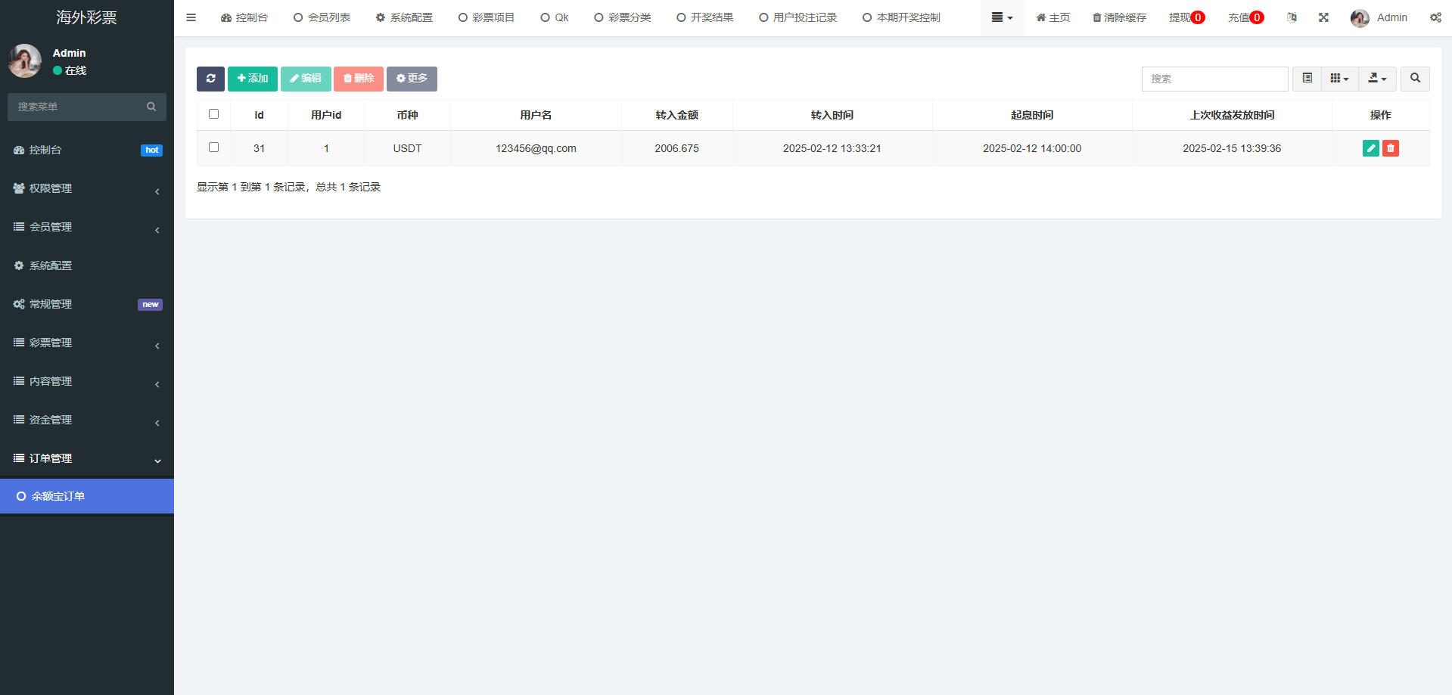Open the export data dropdown

pos(1377,79)
